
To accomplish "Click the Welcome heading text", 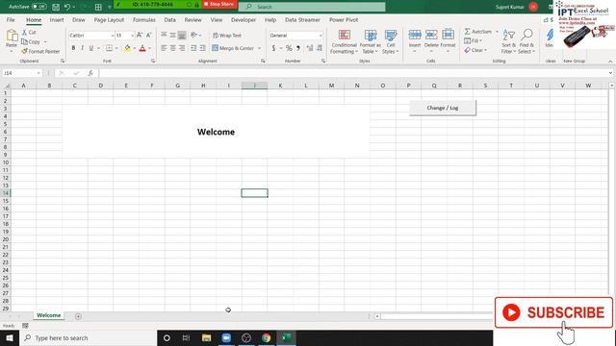I will pyautogui.click(x=216, y=132).
